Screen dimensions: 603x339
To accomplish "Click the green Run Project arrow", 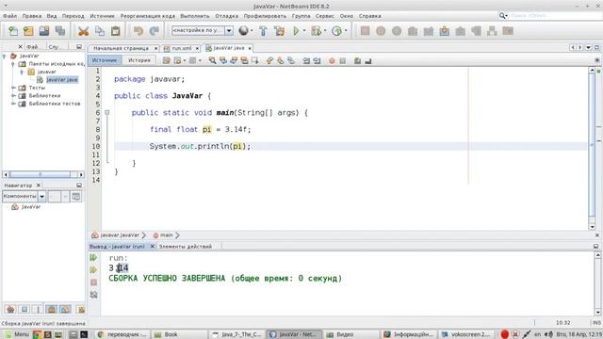I will (x=296, y=31).
